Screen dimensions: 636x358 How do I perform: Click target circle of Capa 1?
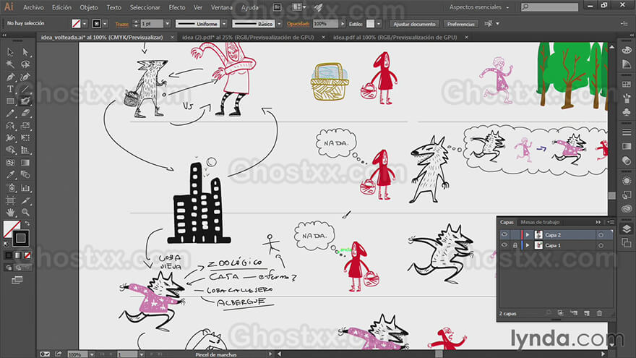[601, 246]
